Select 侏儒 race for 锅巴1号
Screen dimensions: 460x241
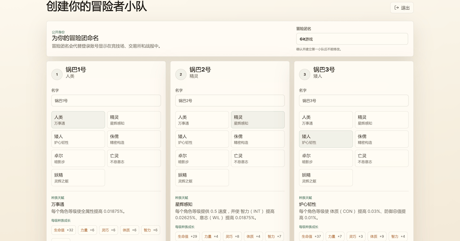click(134, 139)
